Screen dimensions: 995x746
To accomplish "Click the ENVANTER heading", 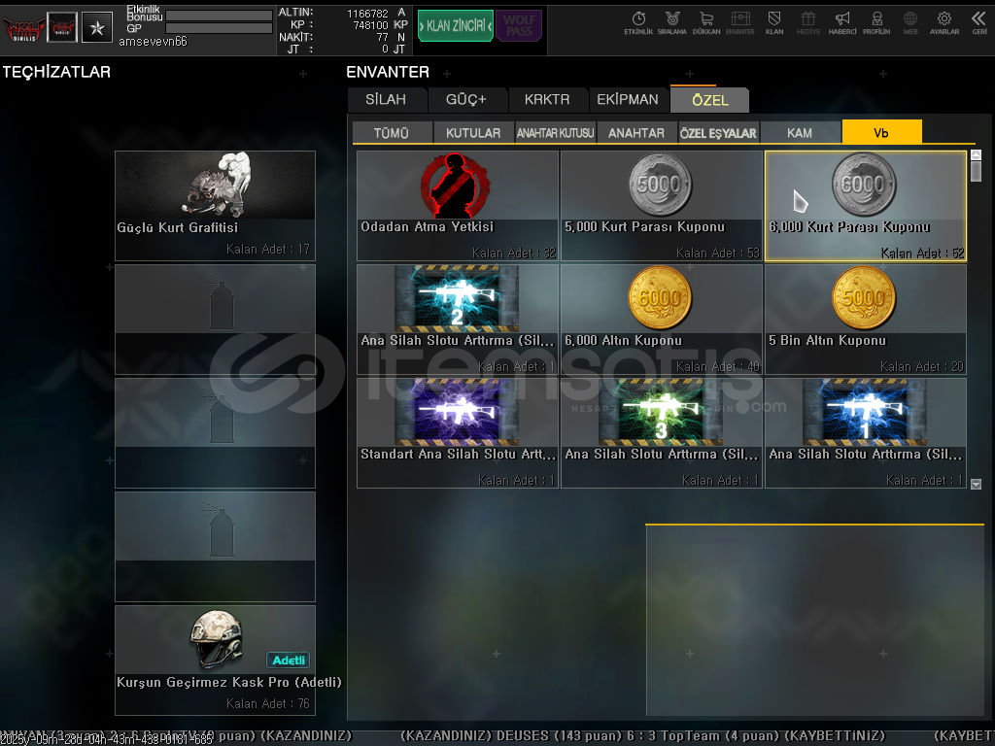I will coord(388,72).
